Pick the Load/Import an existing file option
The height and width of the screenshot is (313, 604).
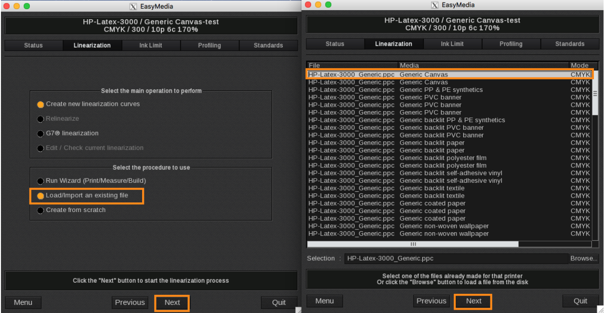(x=41, y=196)
